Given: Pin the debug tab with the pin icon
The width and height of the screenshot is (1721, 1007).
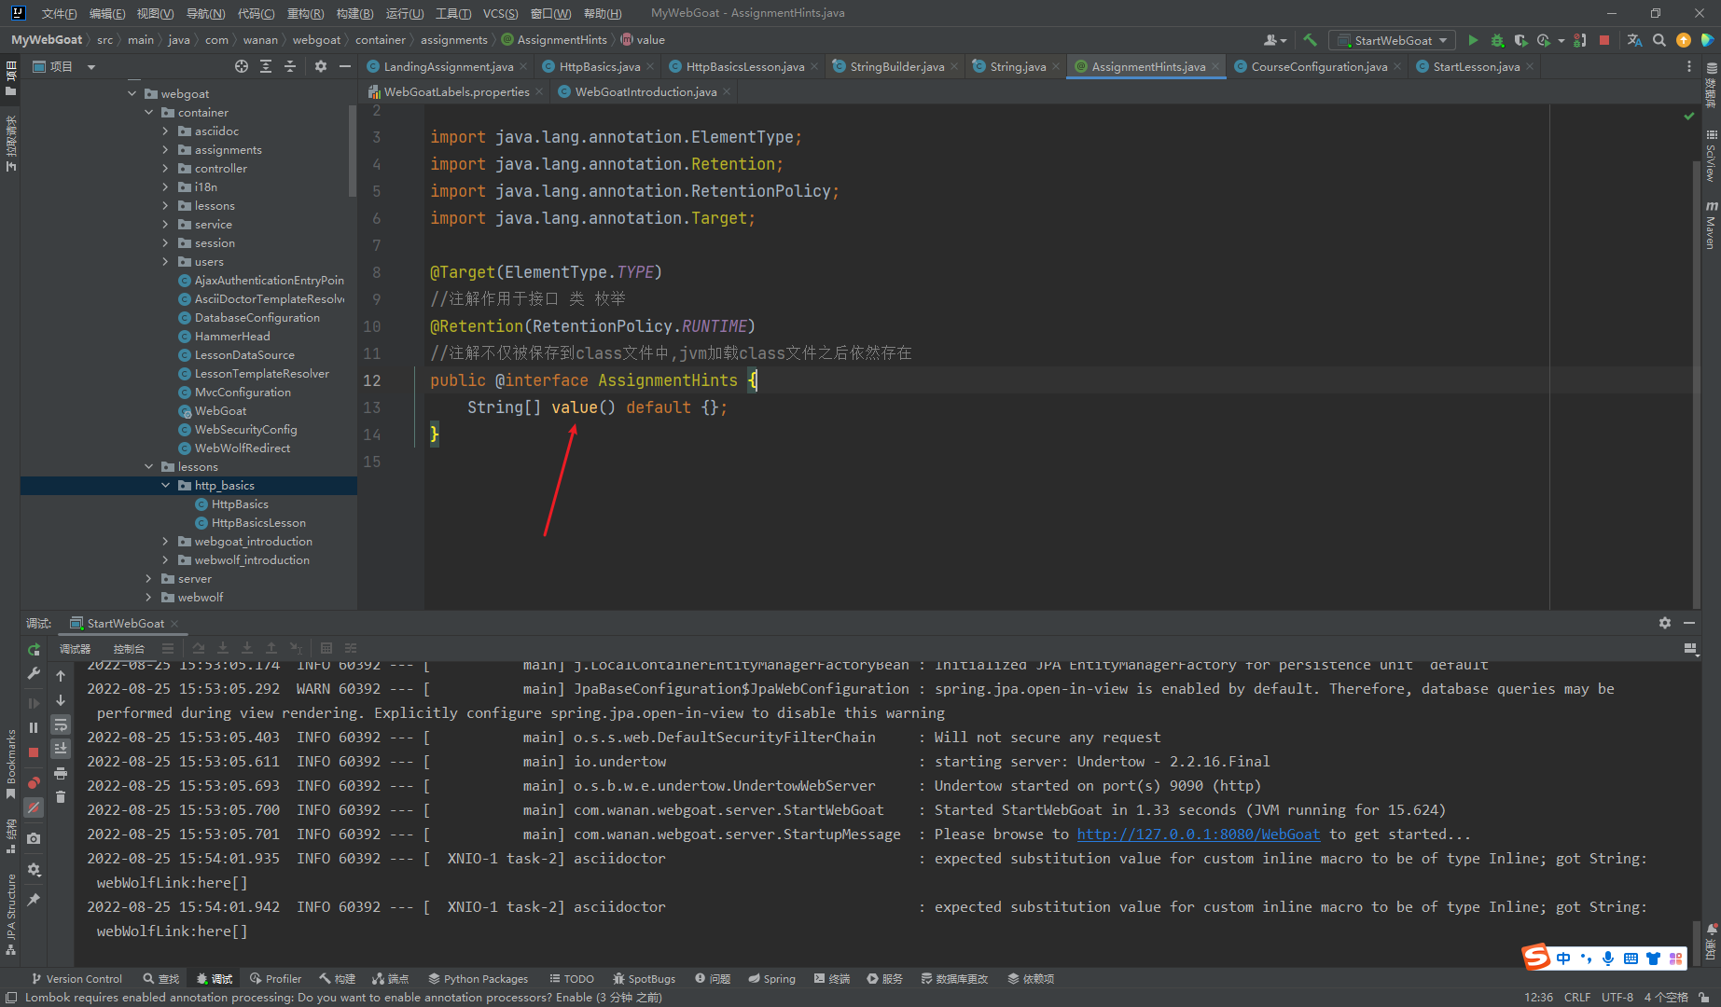Looking at the screenshot, I should coord(35,900).
